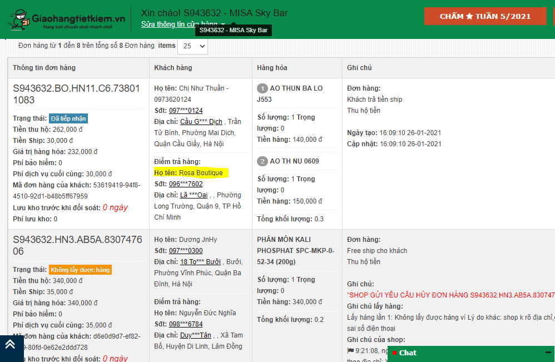Click the Xin chào! S943632 - MISA Sky Bar greeting
The image size is (555, 362).
(215, 13)
